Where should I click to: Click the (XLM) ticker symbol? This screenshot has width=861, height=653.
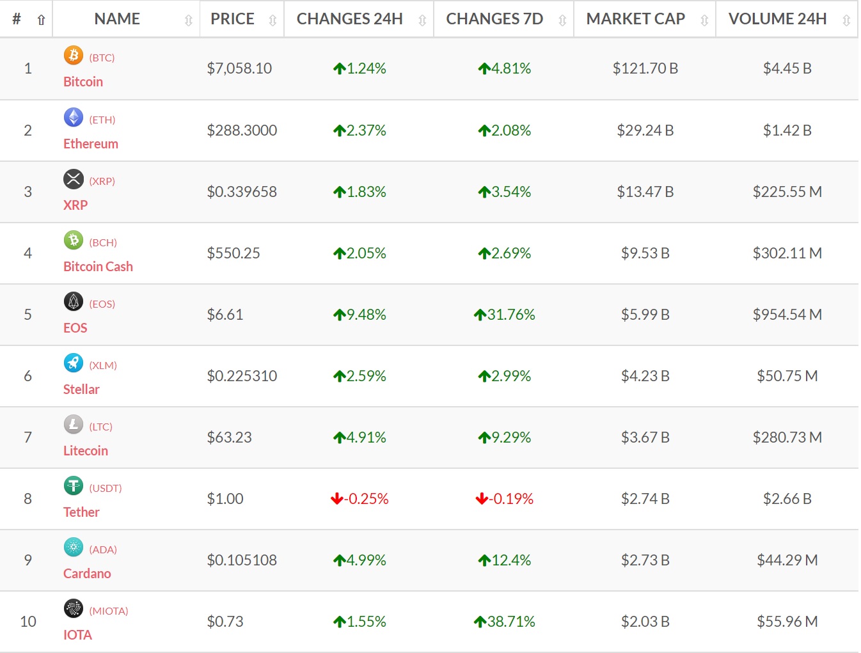pyautogui.click(x=103, y=365)
